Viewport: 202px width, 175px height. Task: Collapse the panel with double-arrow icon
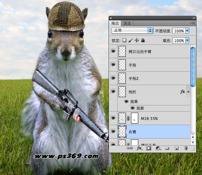[194, 18]
